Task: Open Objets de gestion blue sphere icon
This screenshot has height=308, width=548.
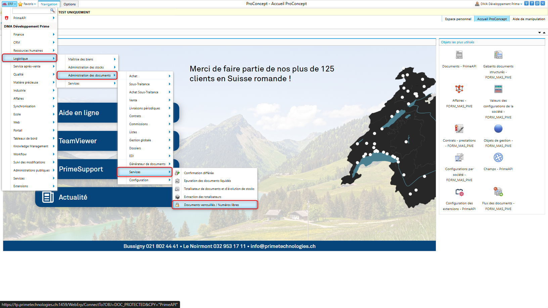Action: [x=498, y=129]
